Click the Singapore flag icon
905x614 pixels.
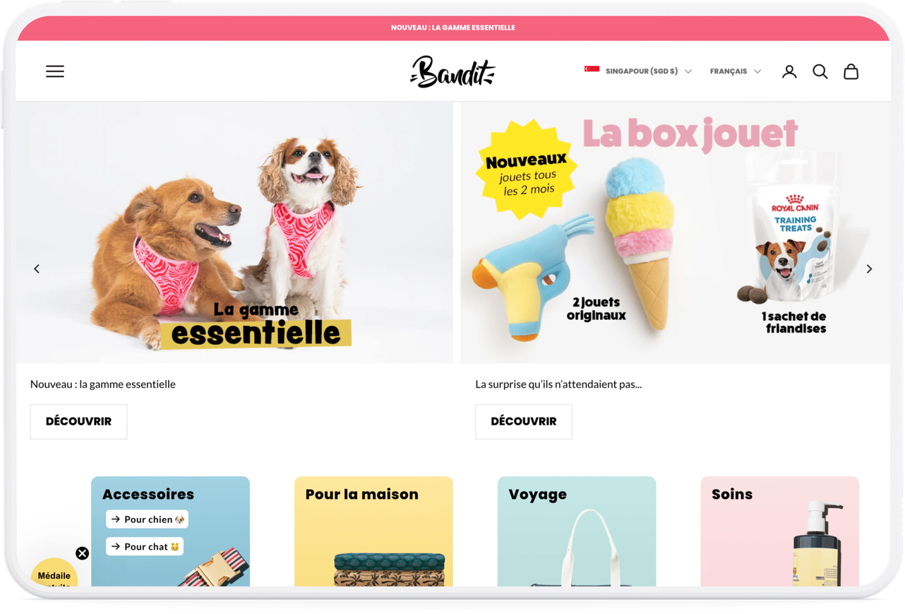pyautogui.click(x=592, y=69)
